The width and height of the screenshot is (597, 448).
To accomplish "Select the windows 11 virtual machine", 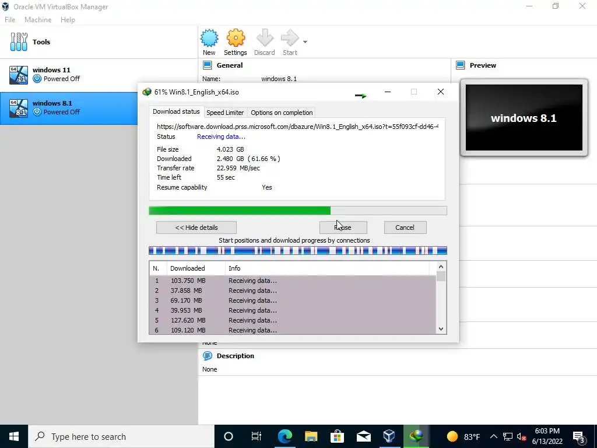I will (x=99, y=74).
